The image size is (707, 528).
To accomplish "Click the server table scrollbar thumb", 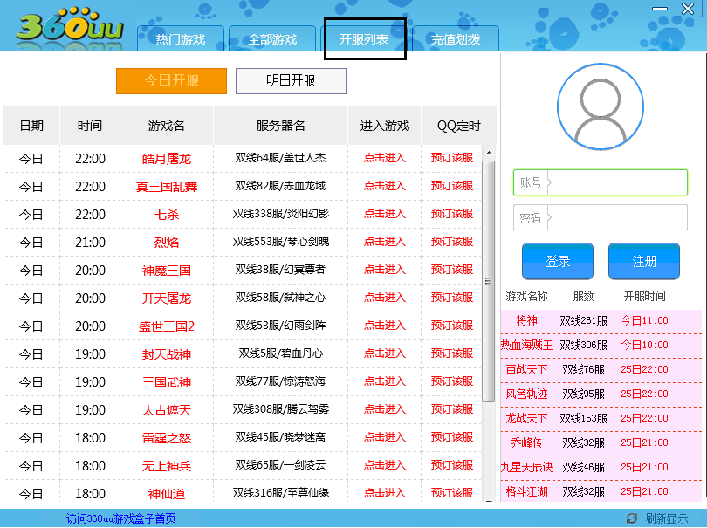I will (488, 281).
